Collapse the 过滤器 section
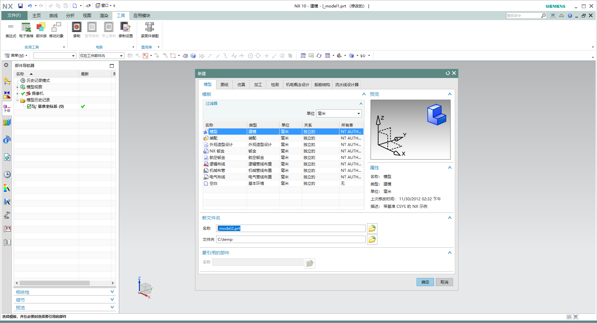This screenshot has height=323, width=597. point(361,104)
